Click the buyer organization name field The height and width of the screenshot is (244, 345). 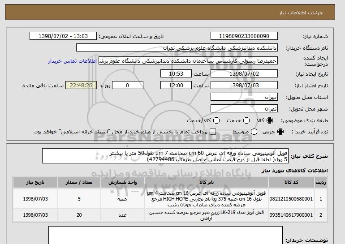tap(177, 48)
